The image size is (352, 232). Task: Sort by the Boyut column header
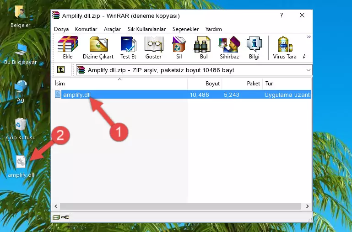205,84
